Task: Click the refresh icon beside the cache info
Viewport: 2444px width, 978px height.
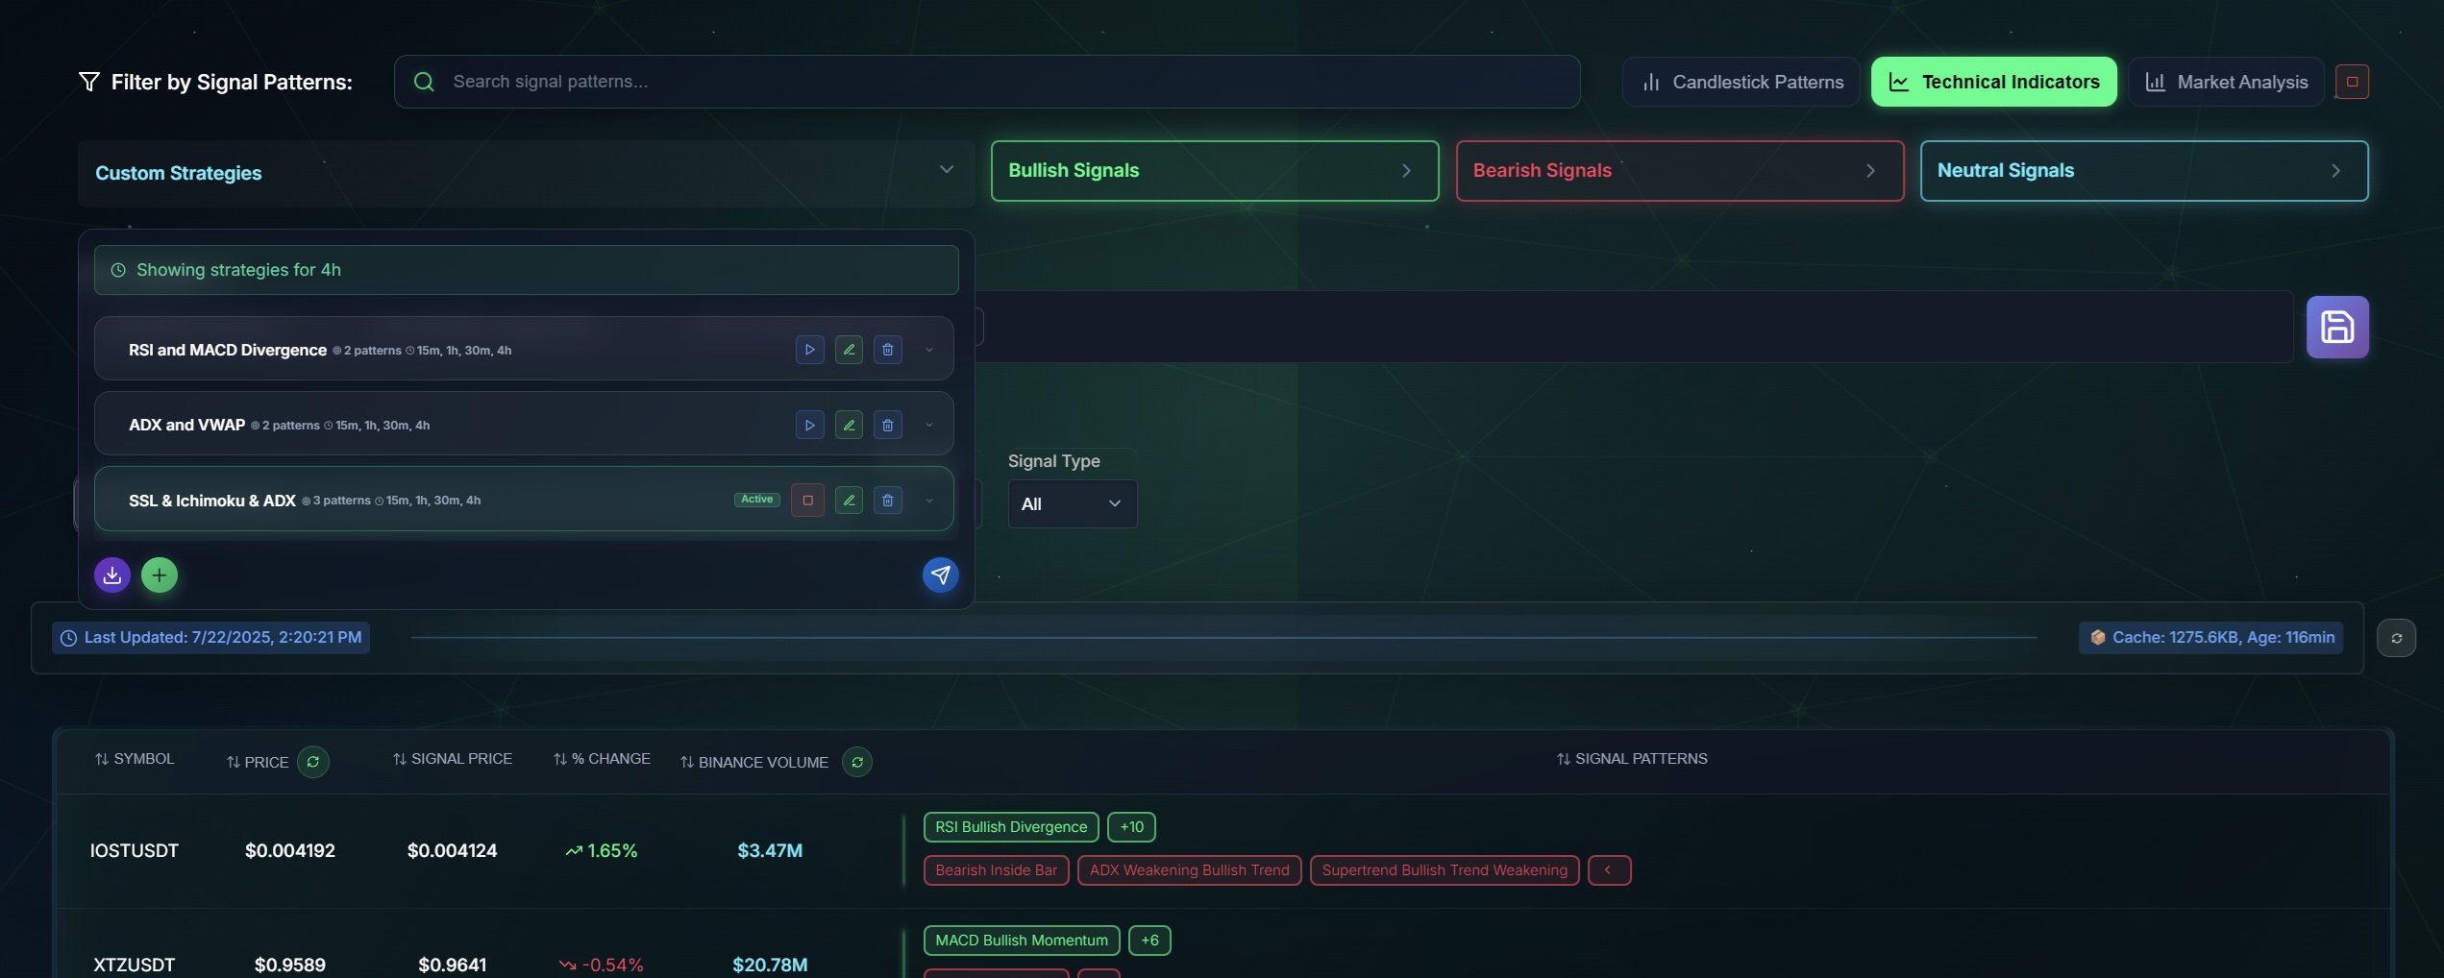Action: coord(2397,638)
